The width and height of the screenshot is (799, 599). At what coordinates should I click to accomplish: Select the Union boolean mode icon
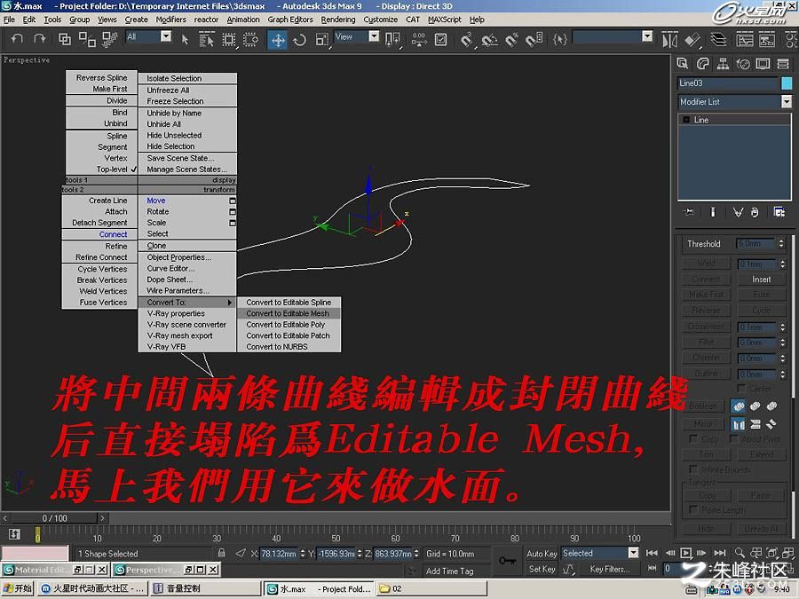click(x=739, y=406)
